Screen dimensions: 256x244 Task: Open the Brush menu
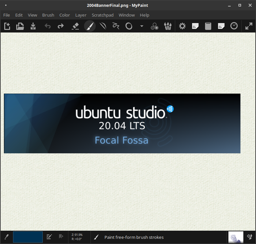(48, 15)
